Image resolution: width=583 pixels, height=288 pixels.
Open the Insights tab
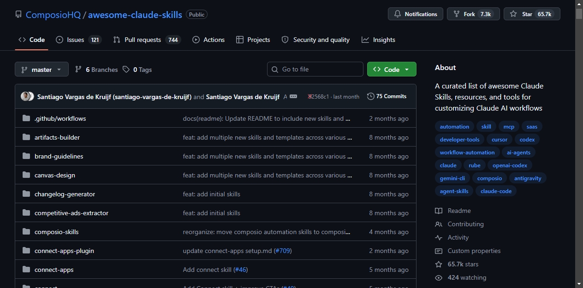pos(379,40)
